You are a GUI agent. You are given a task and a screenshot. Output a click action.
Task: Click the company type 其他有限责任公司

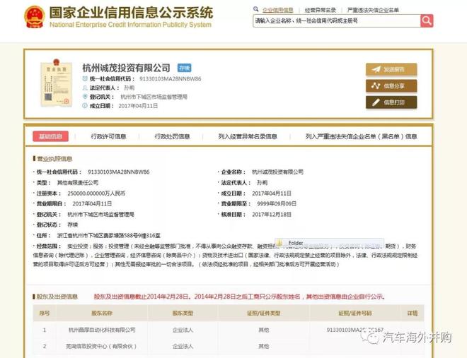[77, 183]
